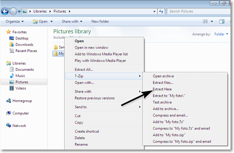Choose Test archive in 7-Zip submenu
The width and height of the screenshot is (234, 153).
162,102
